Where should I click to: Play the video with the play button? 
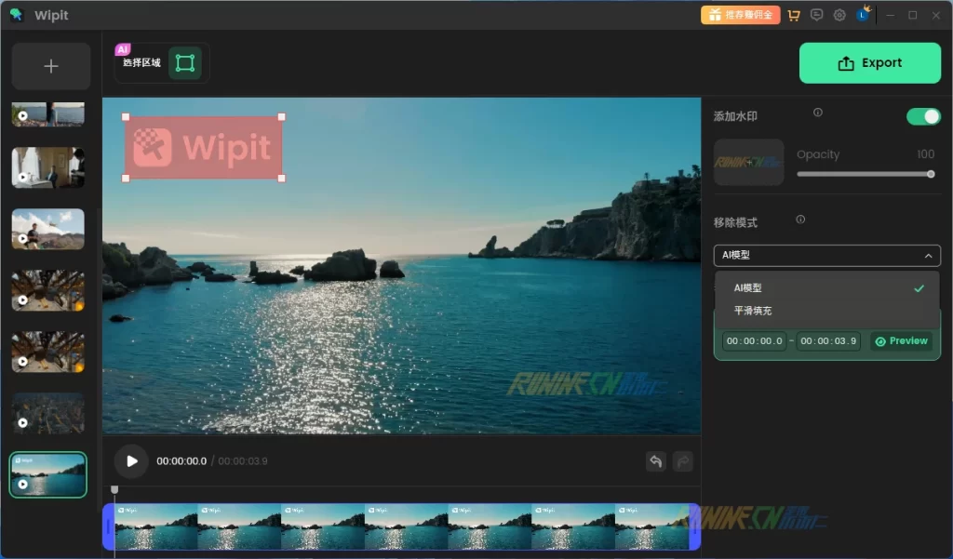tap(131, 461)
